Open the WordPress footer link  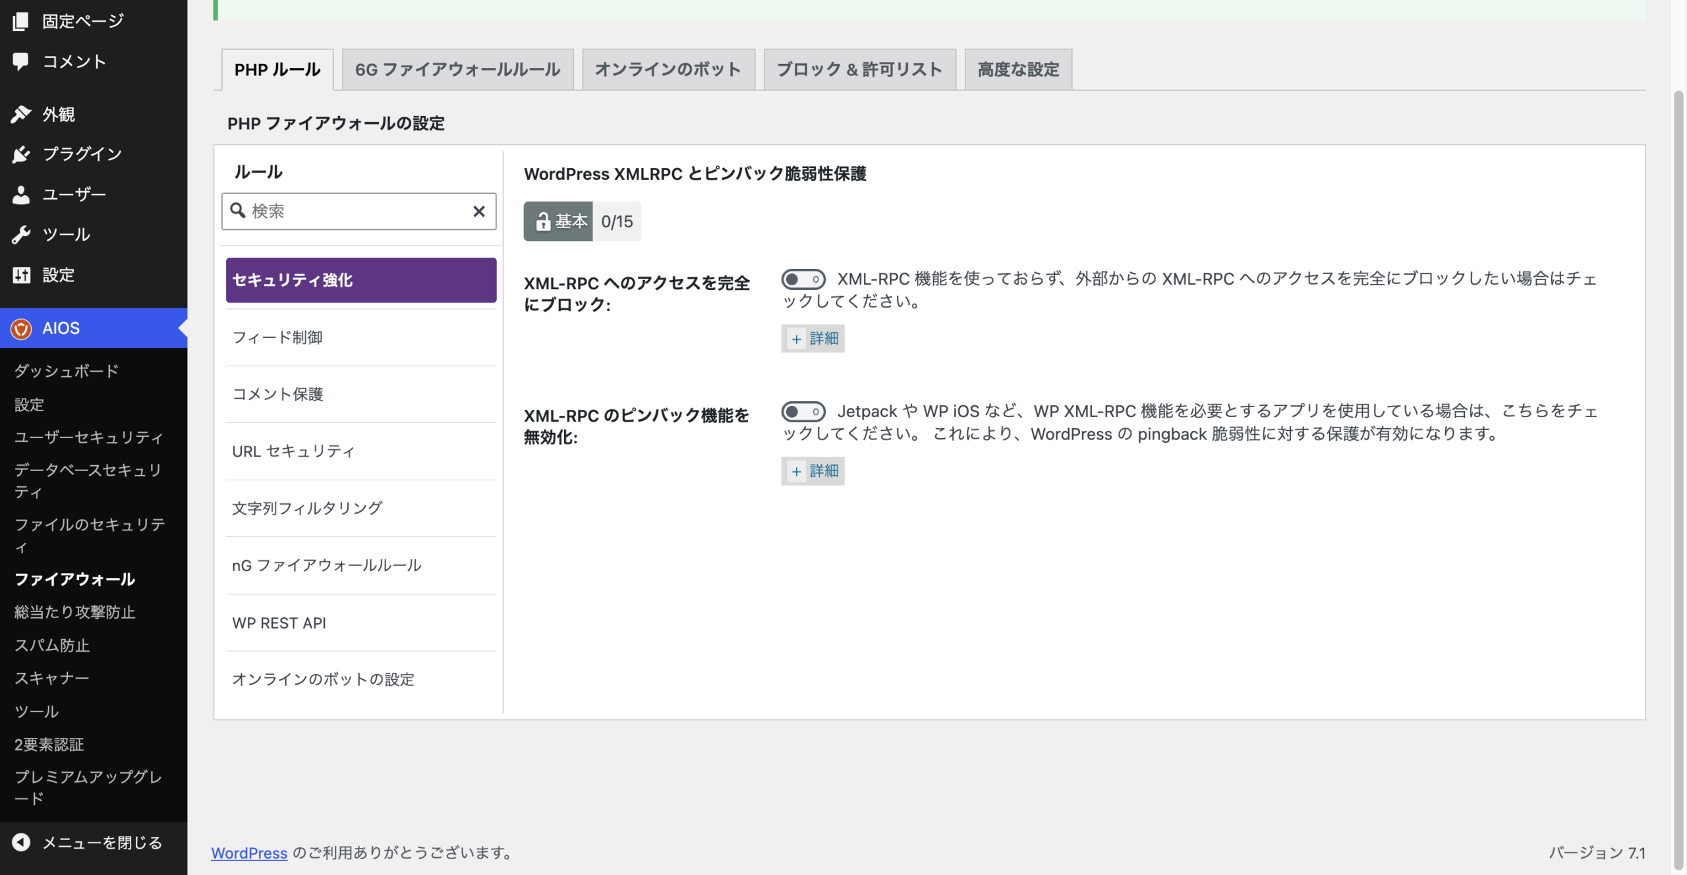click(x=249, y=853)
